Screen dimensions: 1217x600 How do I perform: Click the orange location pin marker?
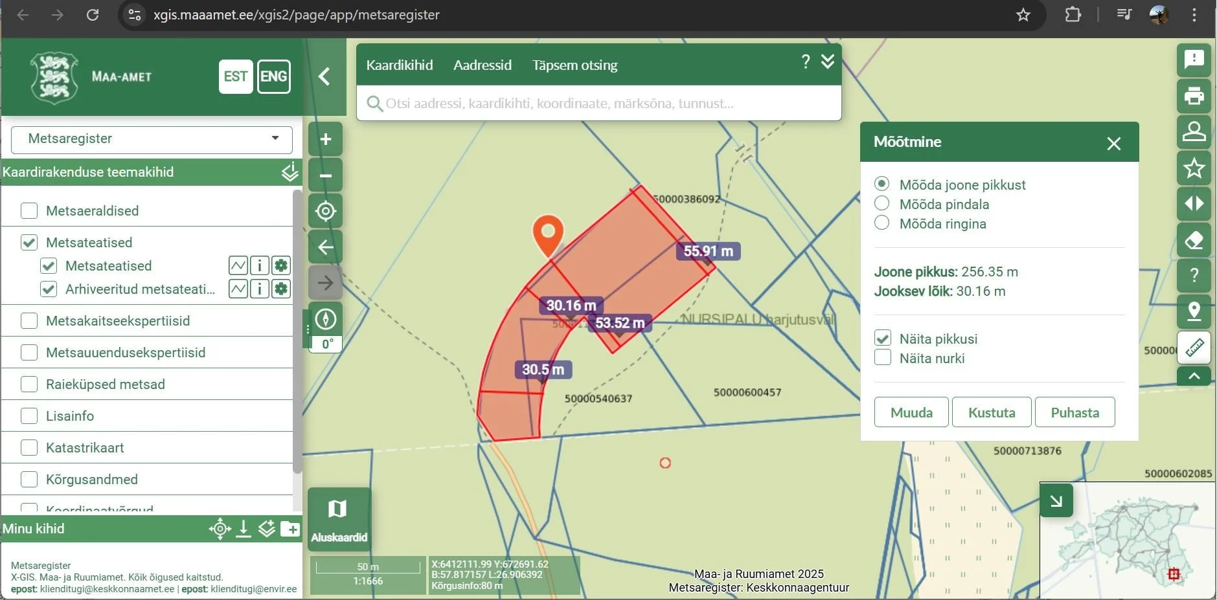[x=548, y=234]
